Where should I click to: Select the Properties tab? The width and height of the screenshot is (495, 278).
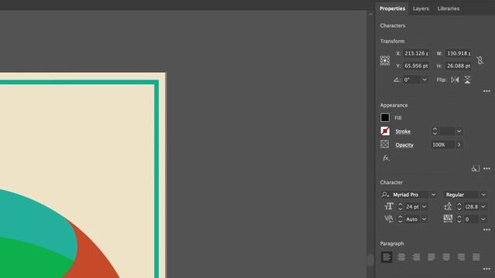pyautogui.click(x=392, y=8)
